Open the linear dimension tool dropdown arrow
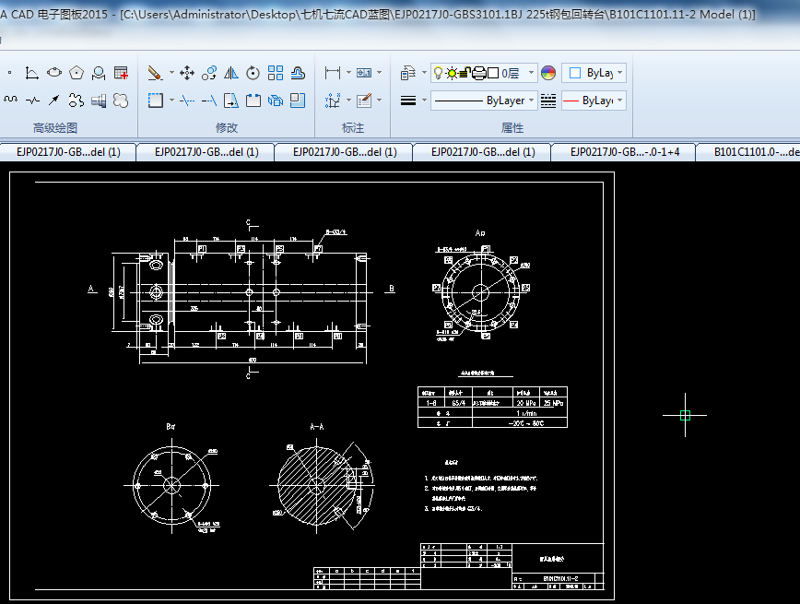800x604 pixels. (349, 73)
